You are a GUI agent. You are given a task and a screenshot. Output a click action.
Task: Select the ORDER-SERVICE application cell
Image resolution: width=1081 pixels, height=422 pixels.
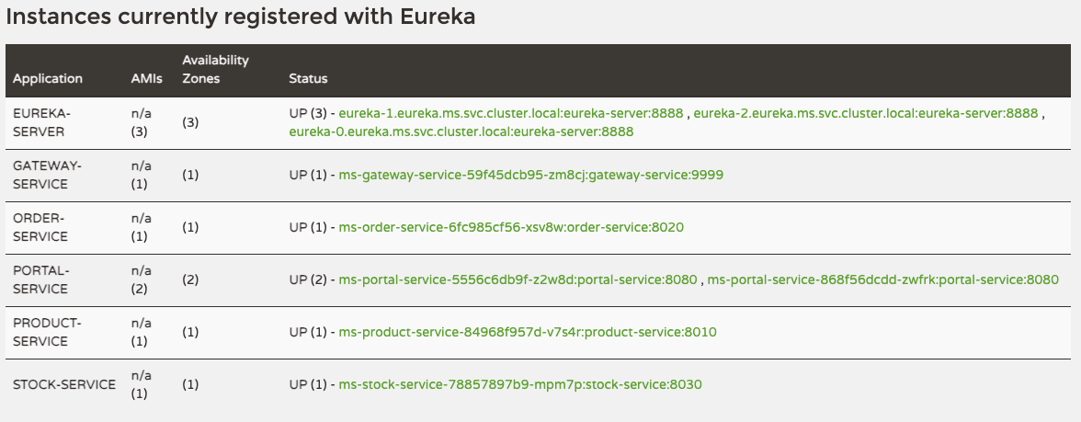[x=40, y=228]
